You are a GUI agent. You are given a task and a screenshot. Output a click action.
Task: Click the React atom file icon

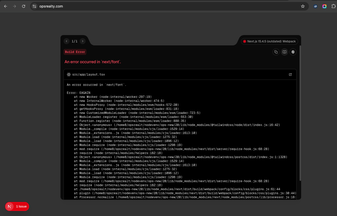(x=69, y=75)
